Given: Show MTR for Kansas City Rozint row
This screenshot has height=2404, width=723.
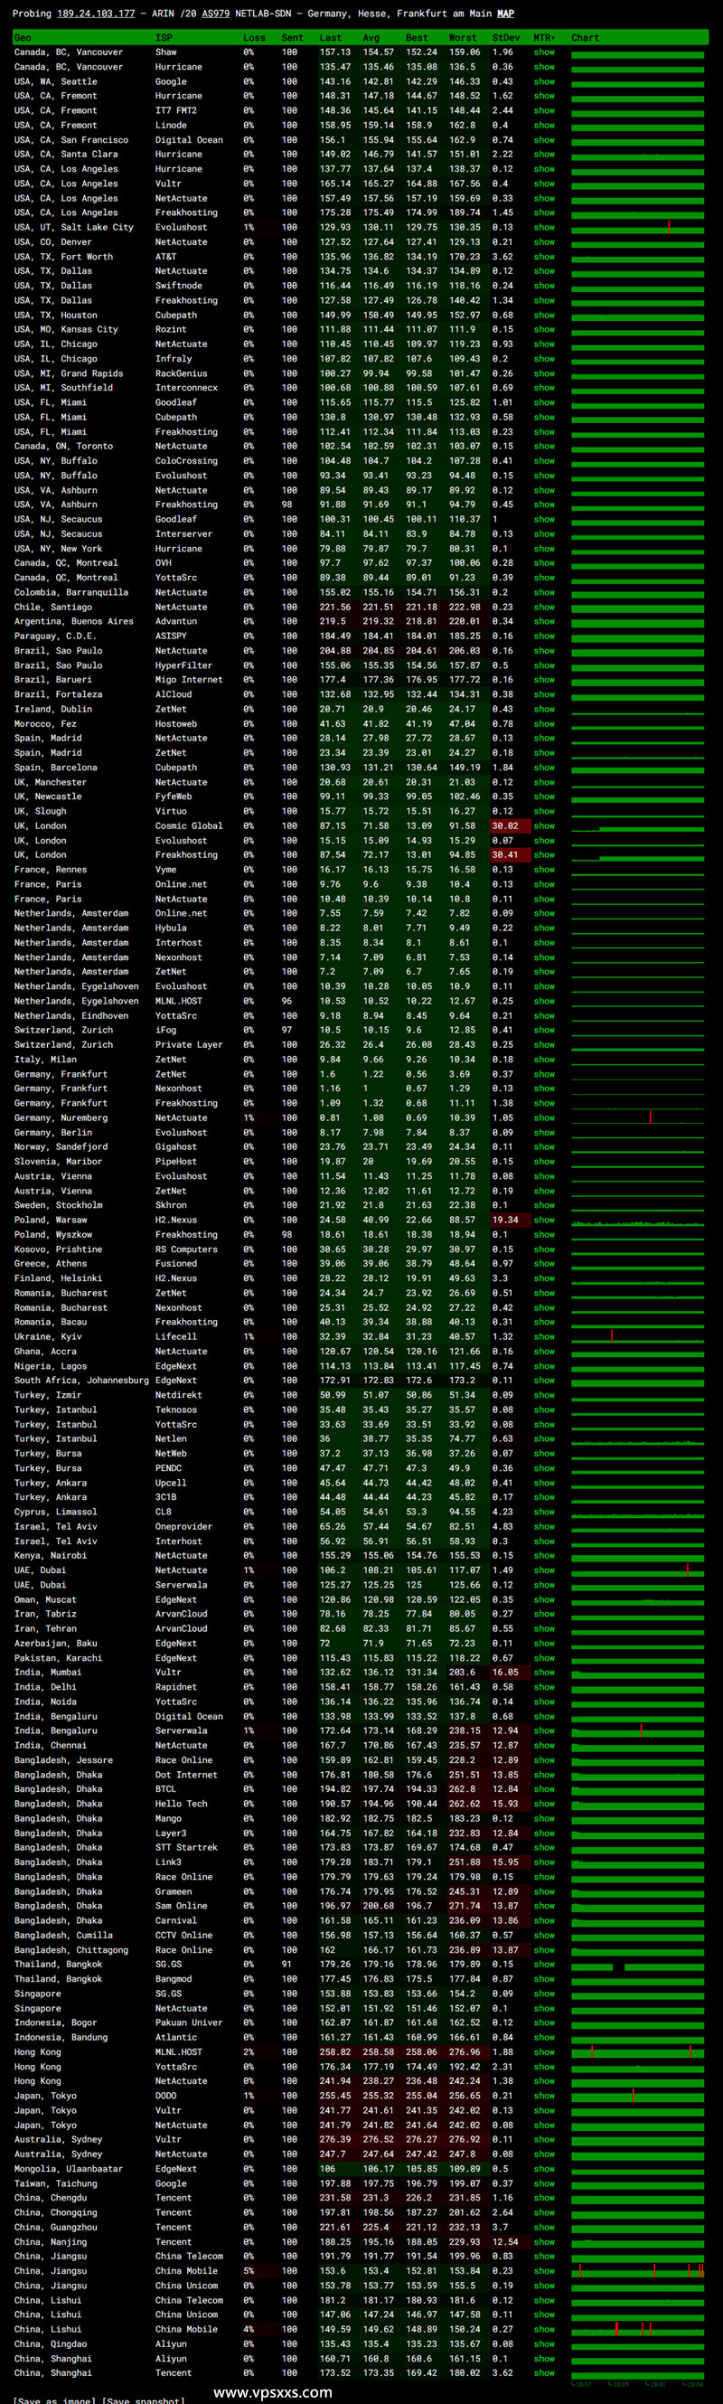Looking at the screenshot, I should click(544, 329).
